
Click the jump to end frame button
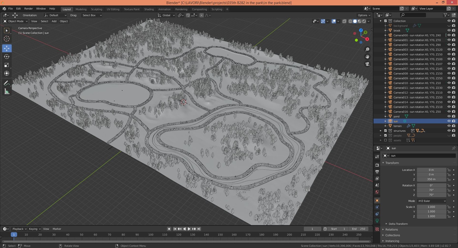199,229
